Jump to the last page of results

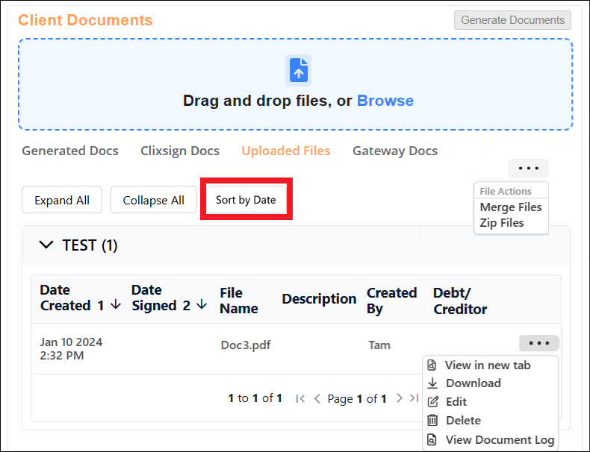tap(414, 398)
